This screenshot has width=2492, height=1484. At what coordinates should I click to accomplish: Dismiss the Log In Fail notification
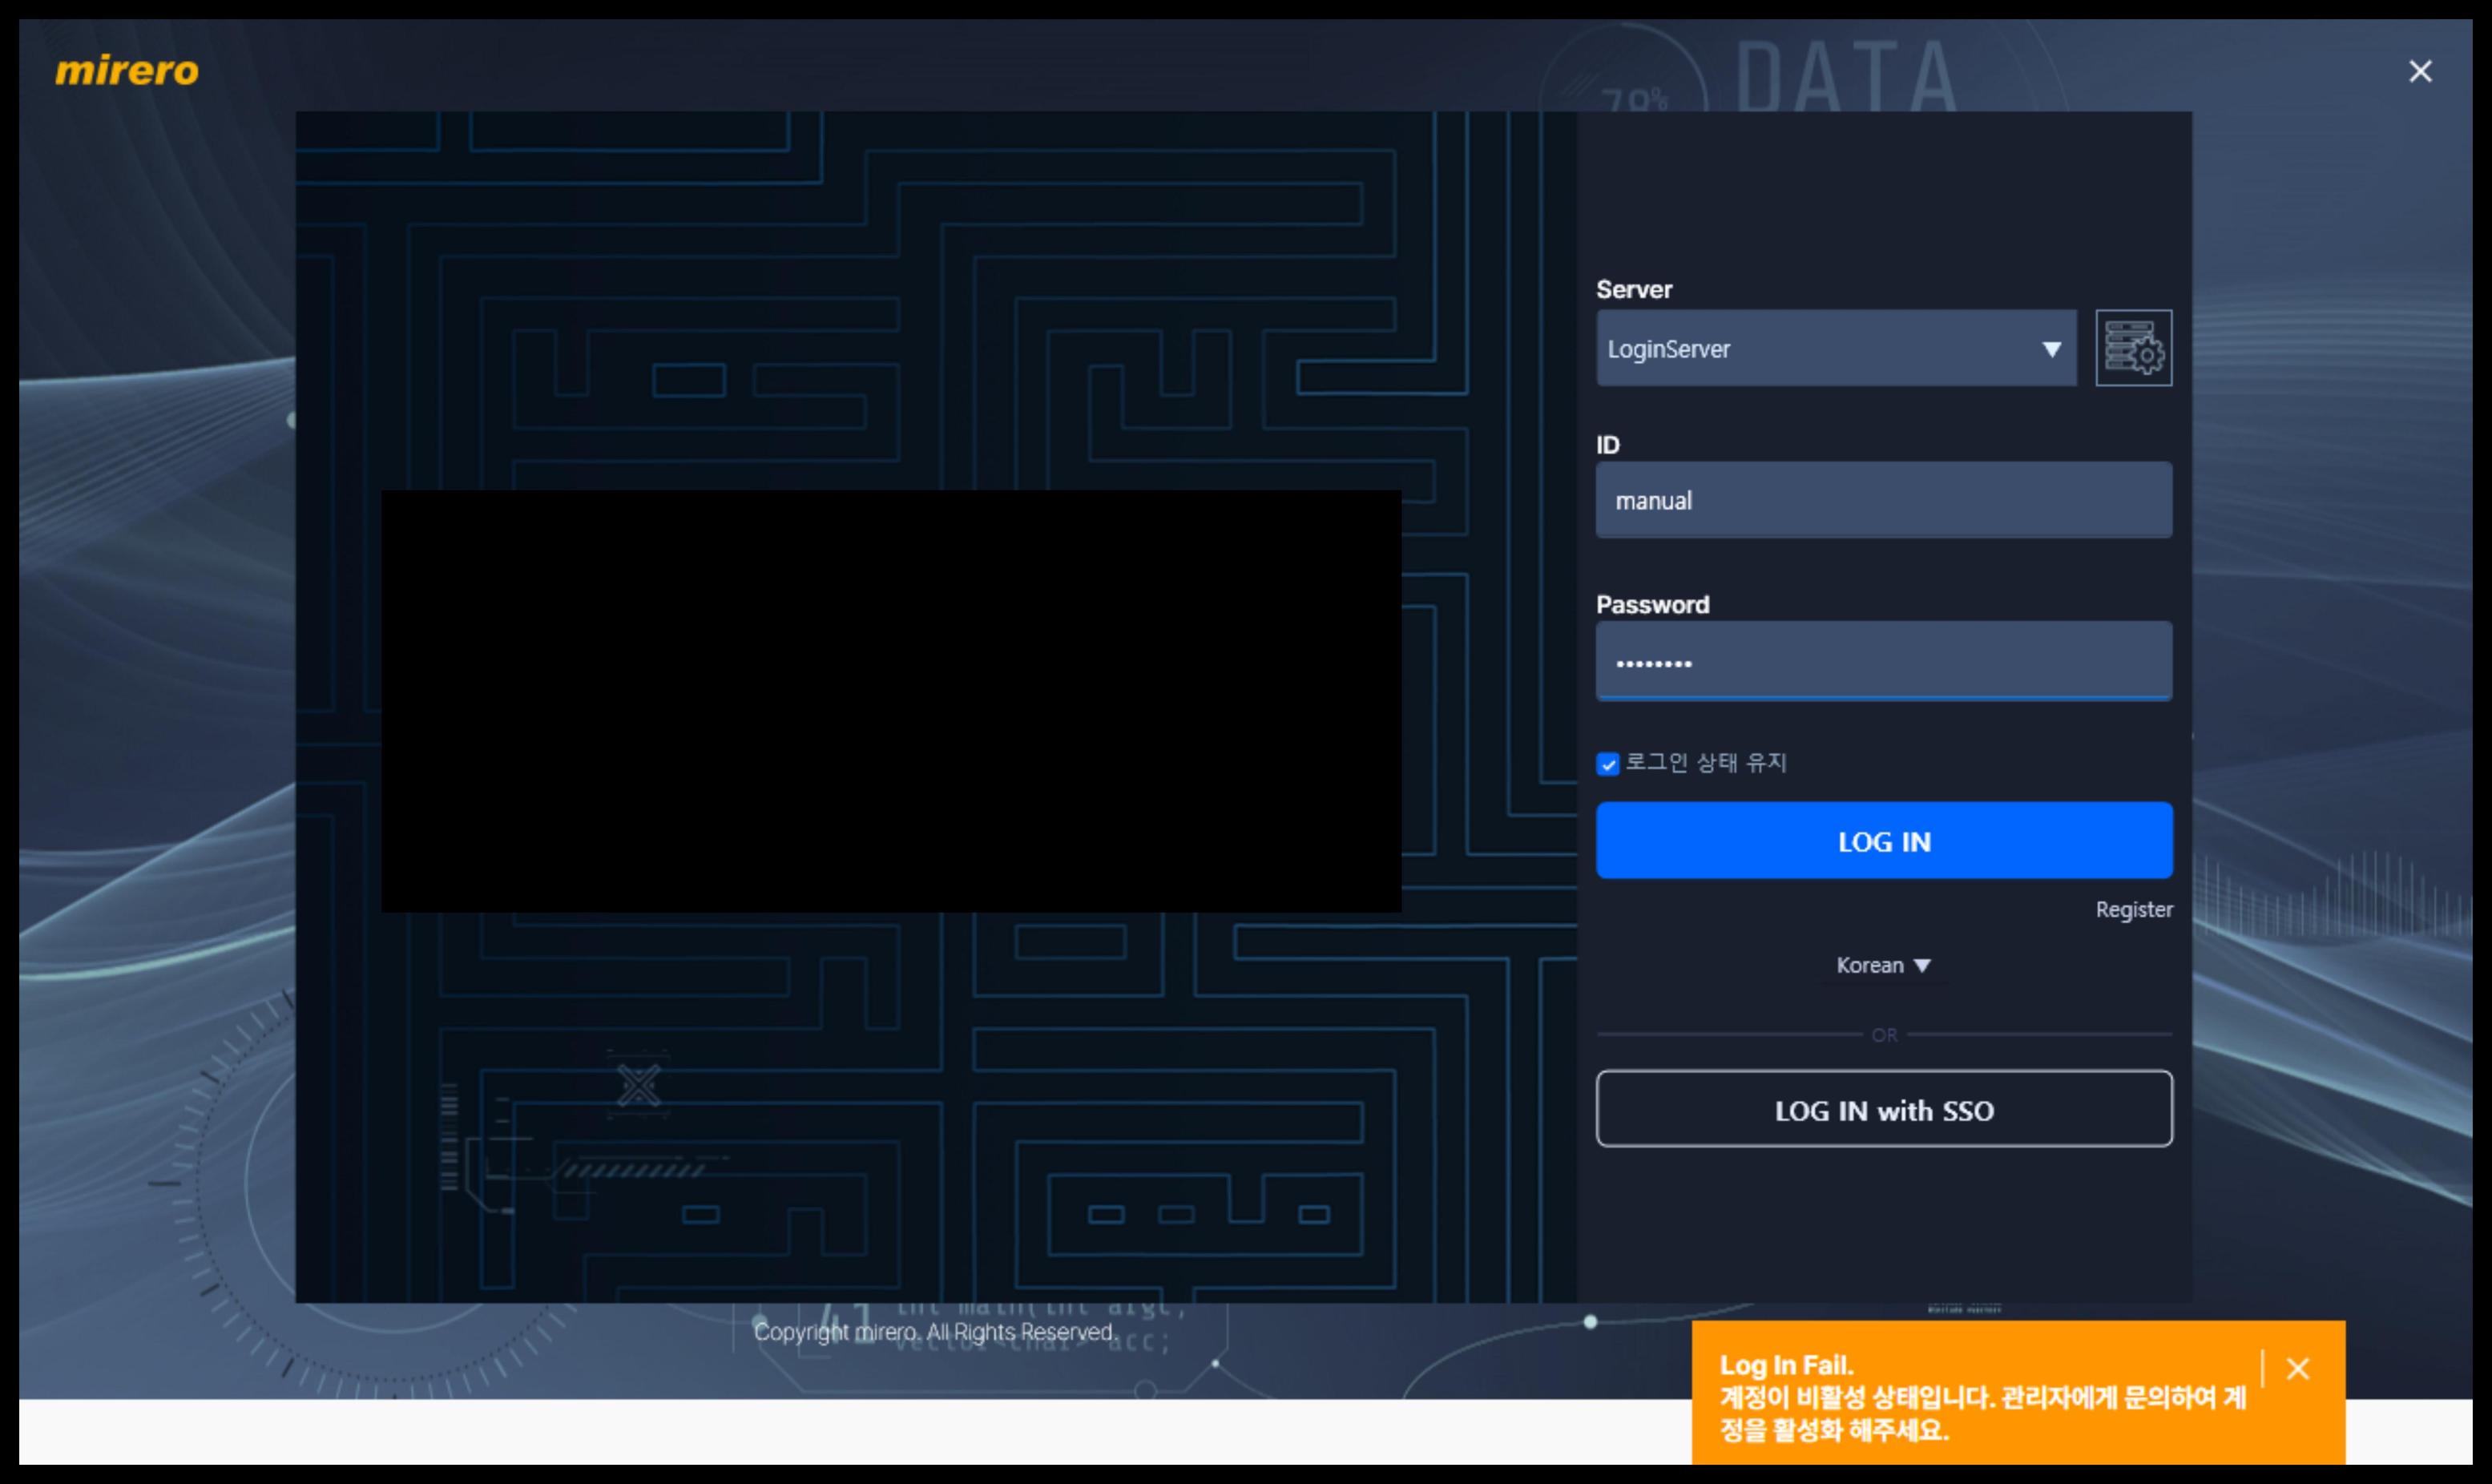[x=2297, y=1368]
